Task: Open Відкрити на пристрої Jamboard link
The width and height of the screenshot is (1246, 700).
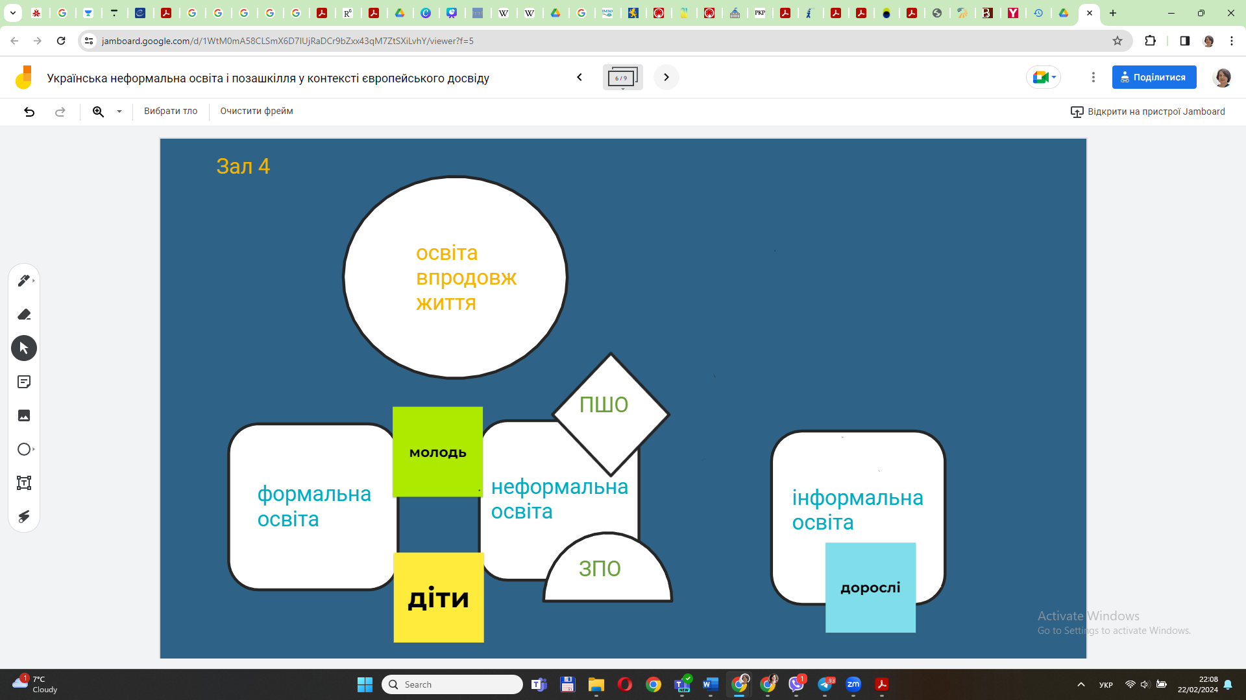Action: pos(1147,111)
